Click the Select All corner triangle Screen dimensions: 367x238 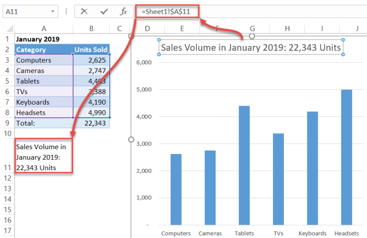[10, 29]
